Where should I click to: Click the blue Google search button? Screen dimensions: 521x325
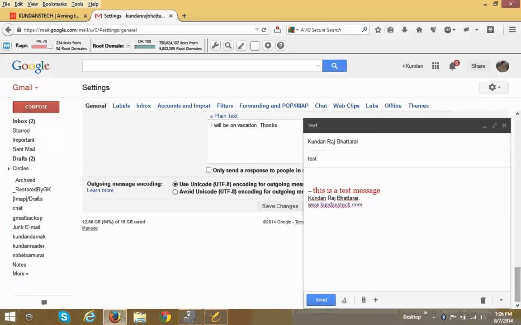(x=335, y=65)
